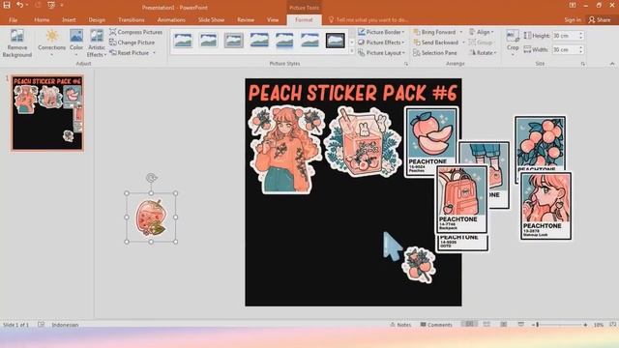Open Picture Border dropdown
Image resolution: width=619 pixels, height=348 pixels.
[381, 32]
